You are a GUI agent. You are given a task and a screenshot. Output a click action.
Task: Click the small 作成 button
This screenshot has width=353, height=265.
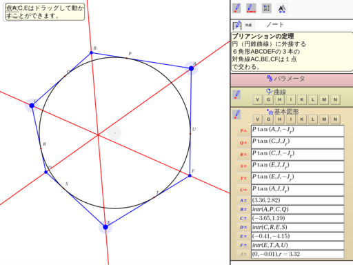tap(248, 25)
